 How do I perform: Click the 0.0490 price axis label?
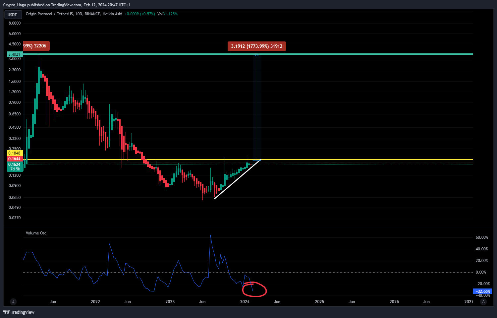point(15,208)
